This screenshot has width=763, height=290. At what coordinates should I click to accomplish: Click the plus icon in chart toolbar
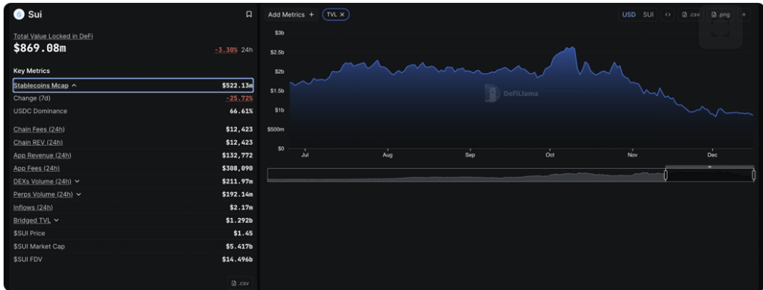[744, 15]
